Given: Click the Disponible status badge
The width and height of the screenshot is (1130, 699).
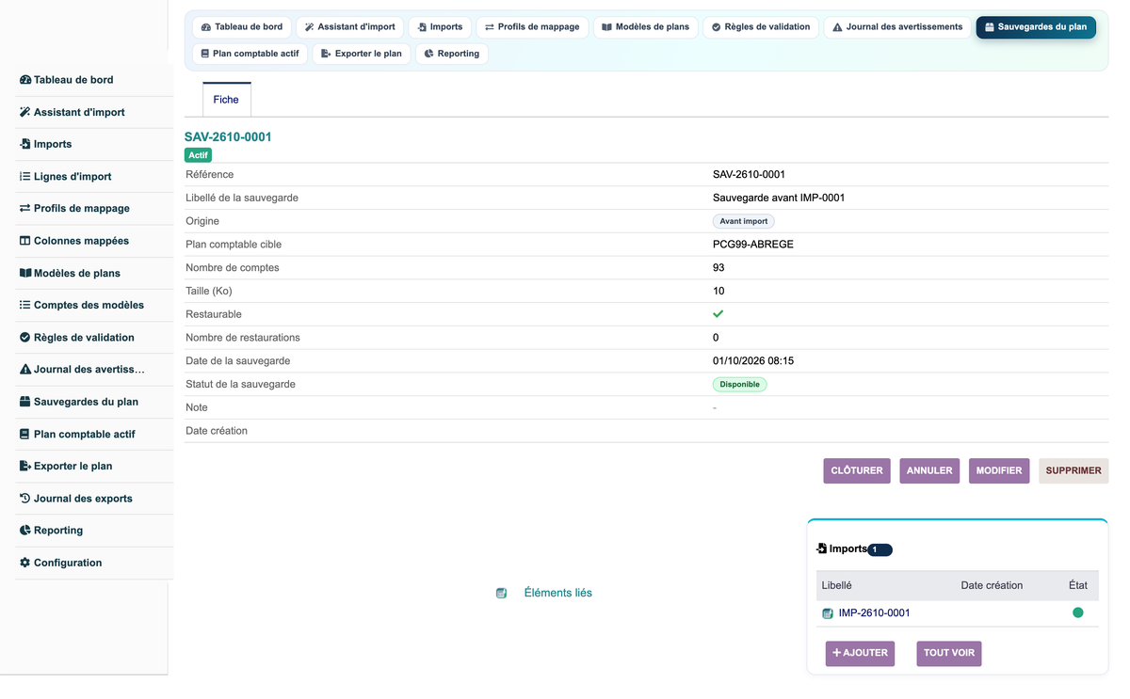Looking at the screenshot, I should tap(739, 384).
